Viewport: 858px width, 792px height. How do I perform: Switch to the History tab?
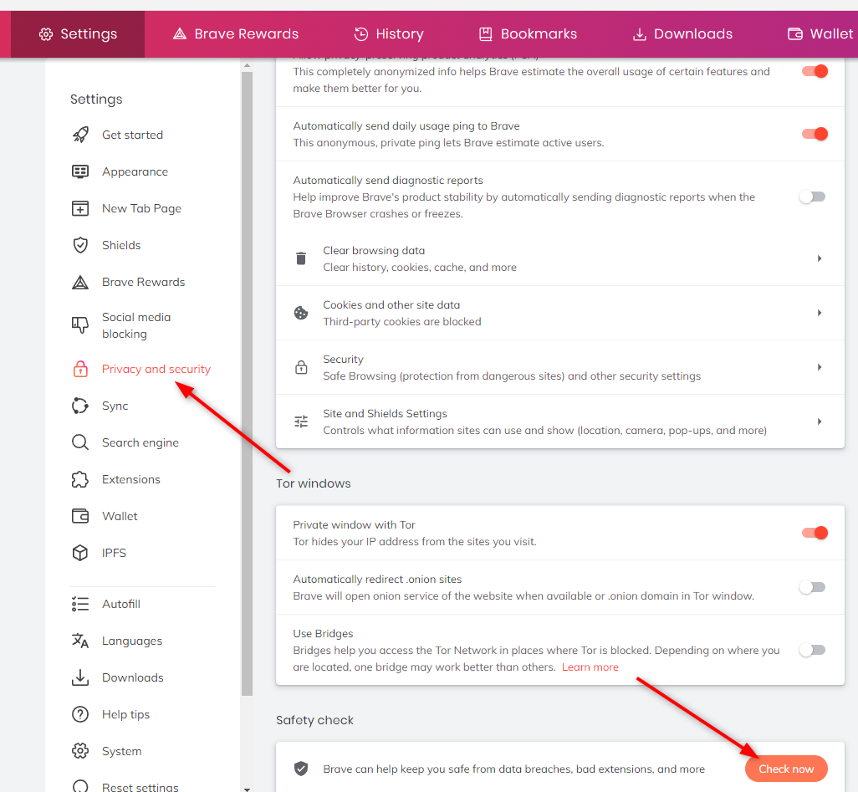click(x=389, y=34)
